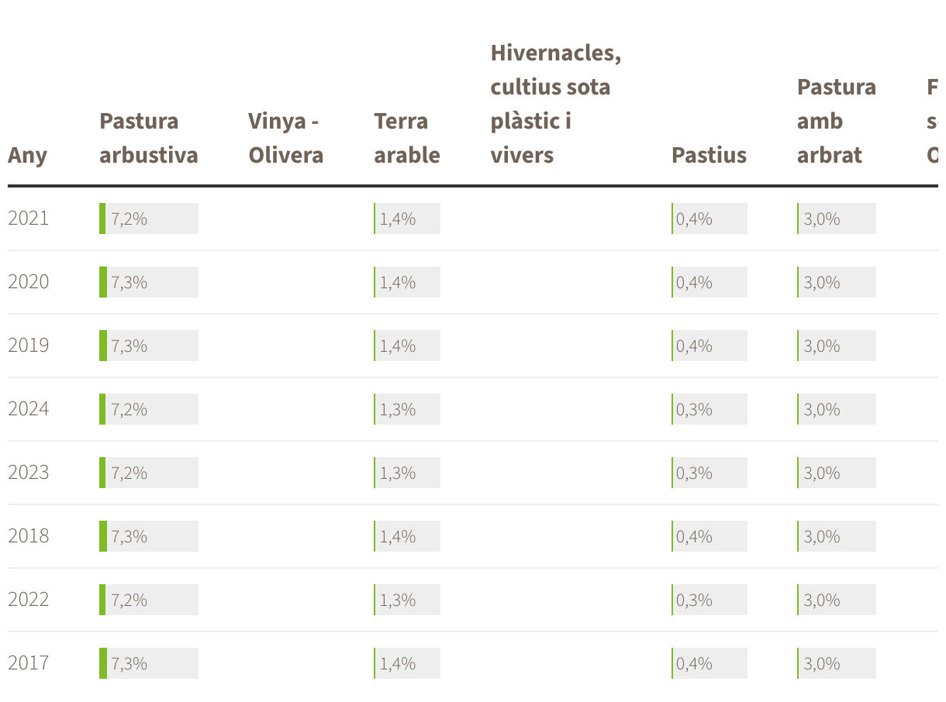Select Pastura arbustiva 7,3% bar for 2018
Image resolution: width=946 pixels, height=702 pixels.
click(149, 536)
